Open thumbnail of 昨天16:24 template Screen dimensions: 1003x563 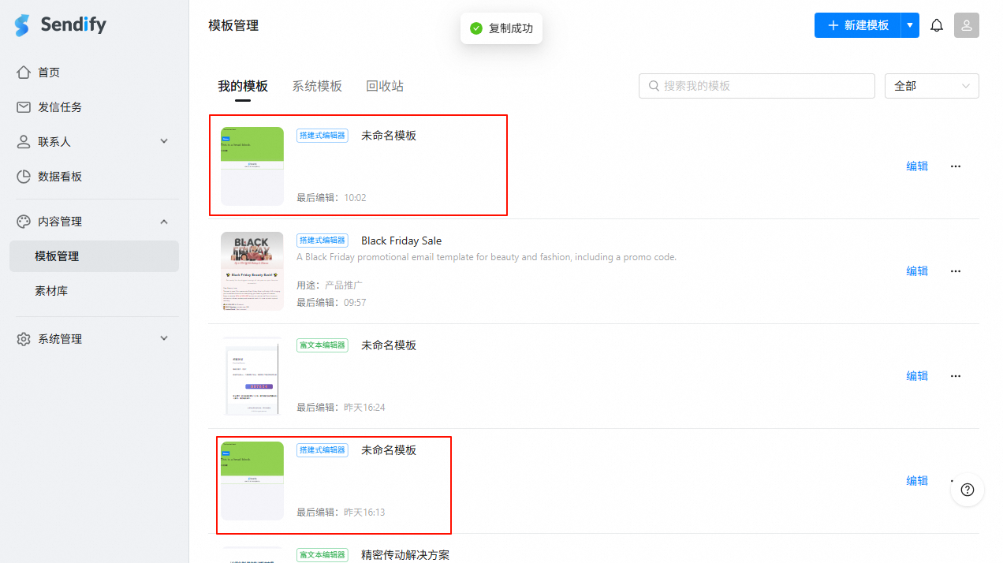tap(252, 376)
